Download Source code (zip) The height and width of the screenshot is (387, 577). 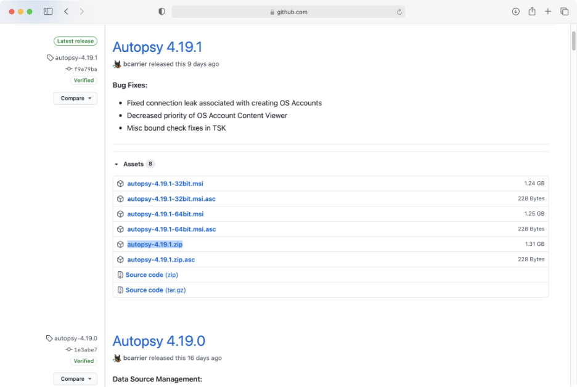pyautogui.click(x=152, y=275)
